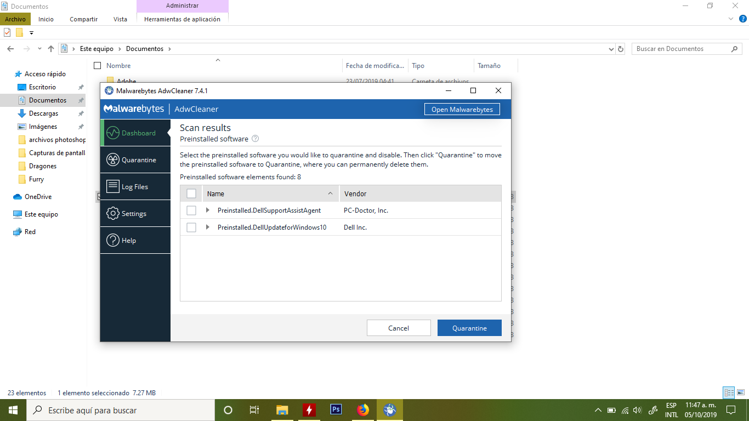Screen dimensions: 749x421
Task: Open the Help section
Action: point(135,240)
